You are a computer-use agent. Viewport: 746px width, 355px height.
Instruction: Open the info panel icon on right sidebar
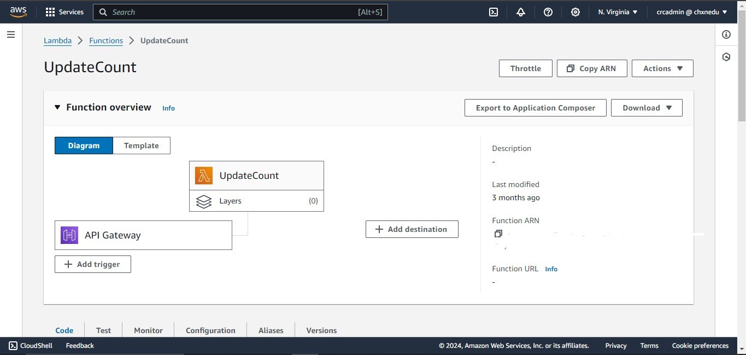point(726,34)
